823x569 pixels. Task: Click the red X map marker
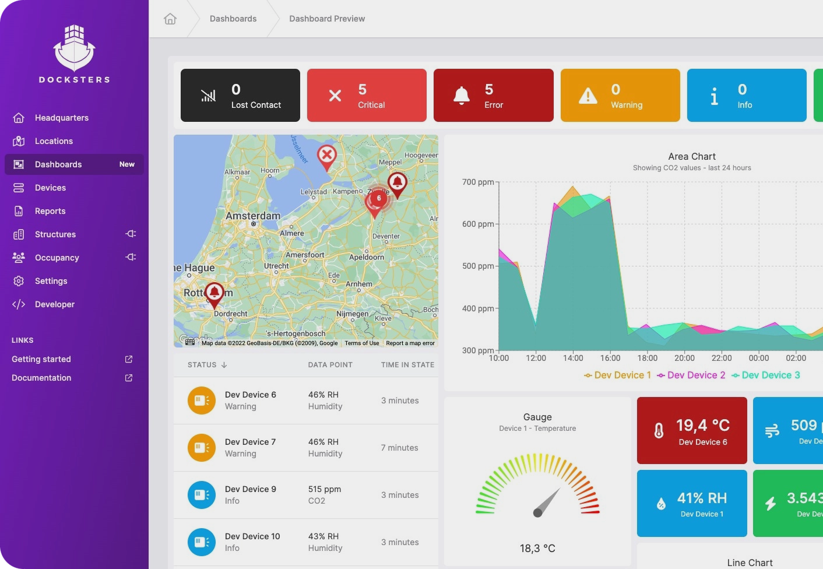[x=327, y=156]
